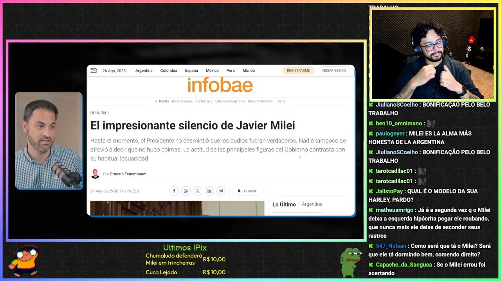Share article via the X icon
The height and width of the screenshot is (281, 501).
coord(198,191)
